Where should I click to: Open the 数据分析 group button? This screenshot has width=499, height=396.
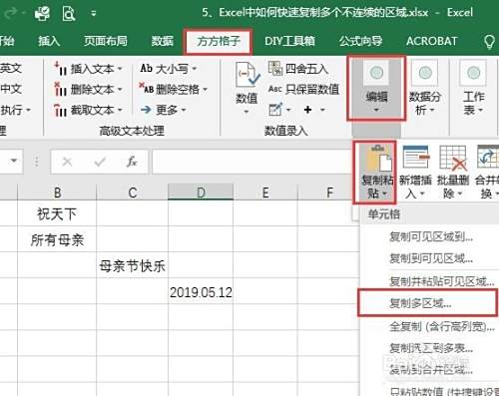tap(425, 89)
